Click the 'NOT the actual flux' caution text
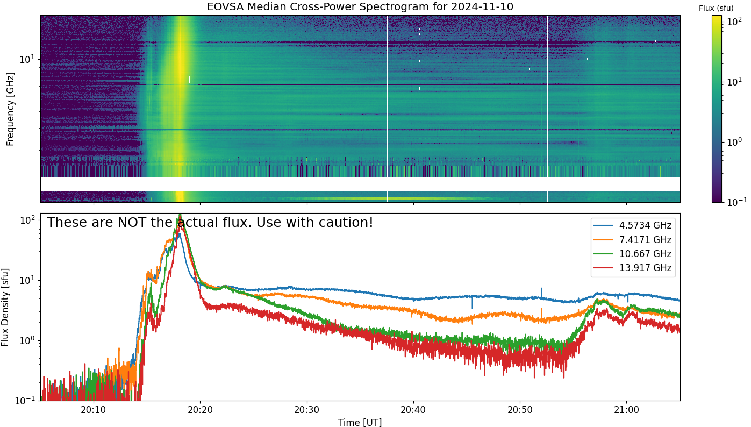Screen dimensions: 751x427 (210, 222)
